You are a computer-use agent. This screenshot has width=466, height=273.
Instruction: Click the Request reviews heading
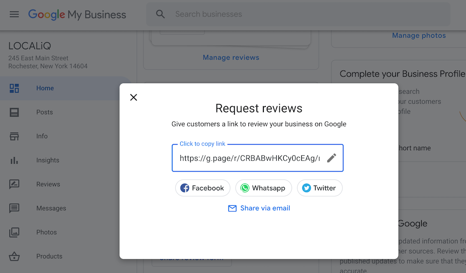258,108
